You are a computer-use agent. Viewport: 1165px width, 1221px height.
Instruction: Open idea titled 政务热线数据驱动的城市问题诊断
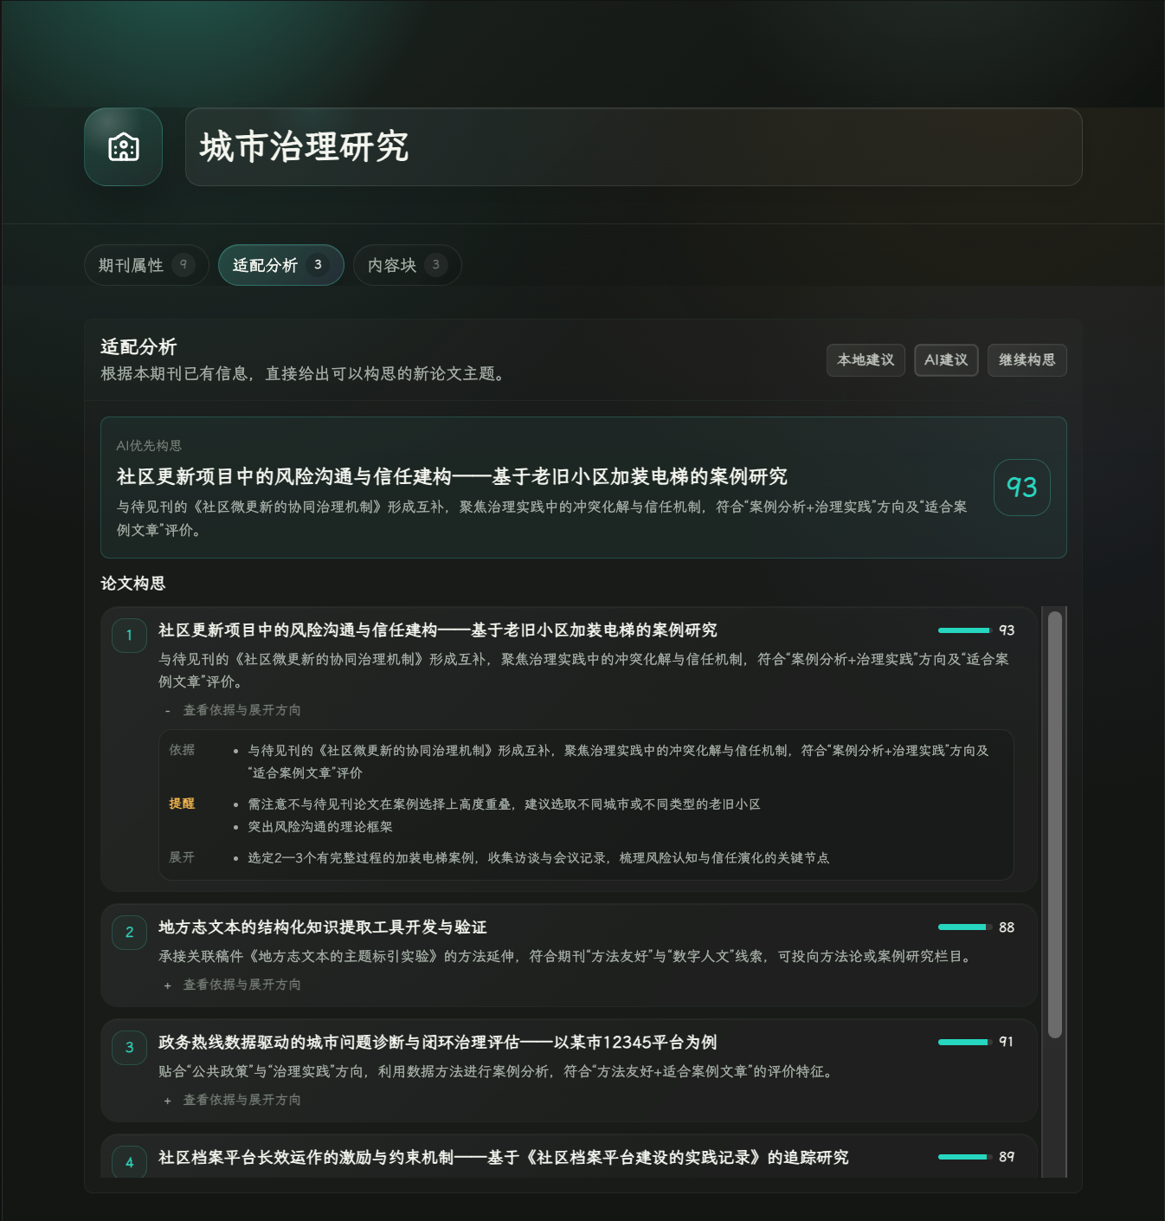[437, 1043]
